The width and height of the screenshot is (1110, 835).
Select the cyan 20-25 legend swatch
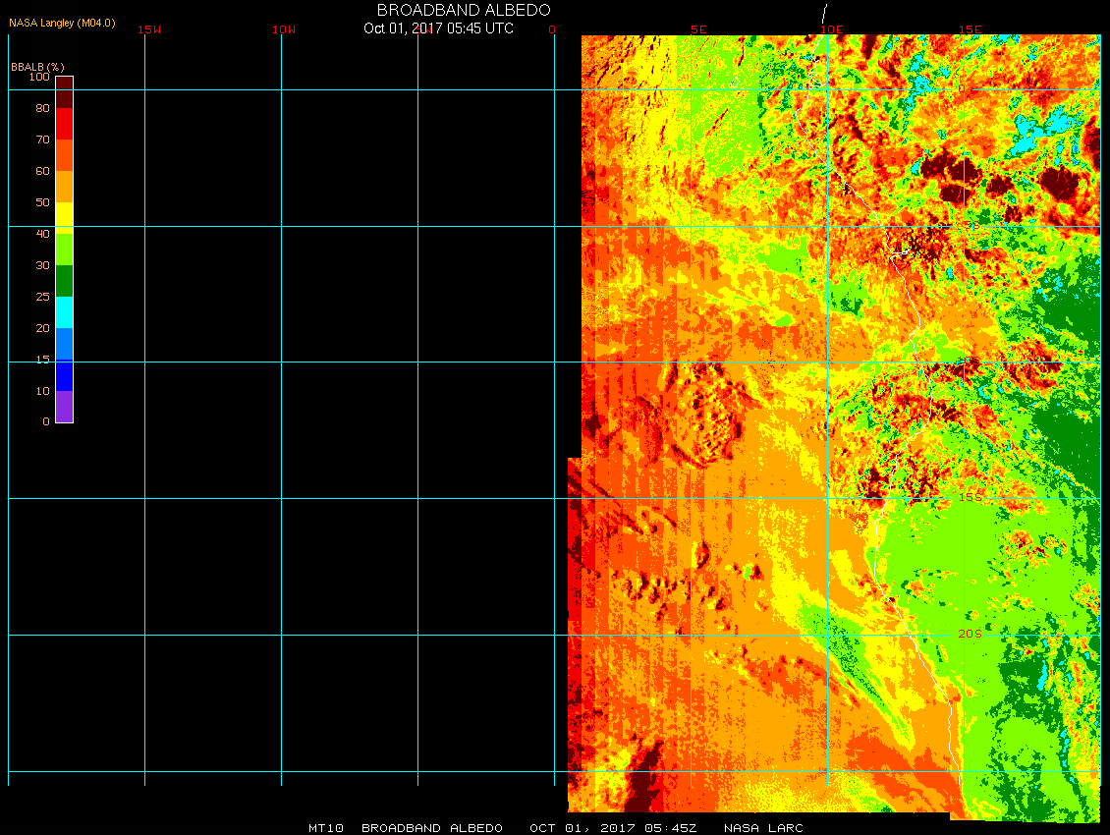(x=65, y=312)
